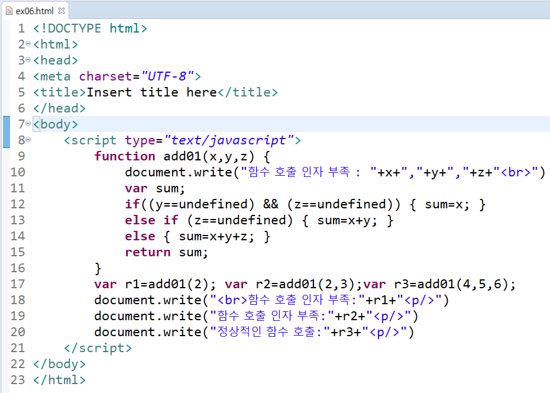The width and height of the screenshot is (550, 393).
Task: Click the closing </body> tag on line 22
Action: [59, 363]
